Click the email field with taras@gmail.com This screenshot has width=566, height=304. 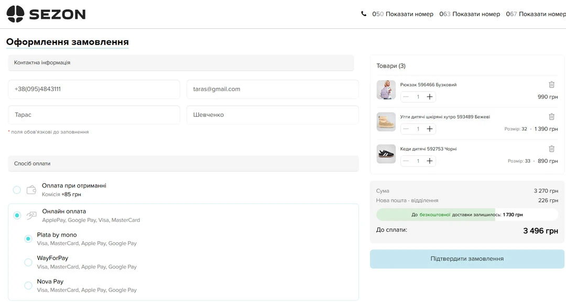click(x=273, y=89)
